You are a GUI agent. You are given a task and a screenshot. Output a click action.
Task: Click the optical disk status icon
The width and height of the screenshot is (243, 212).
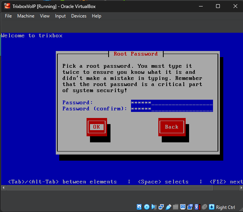click(x=147, y=207)
